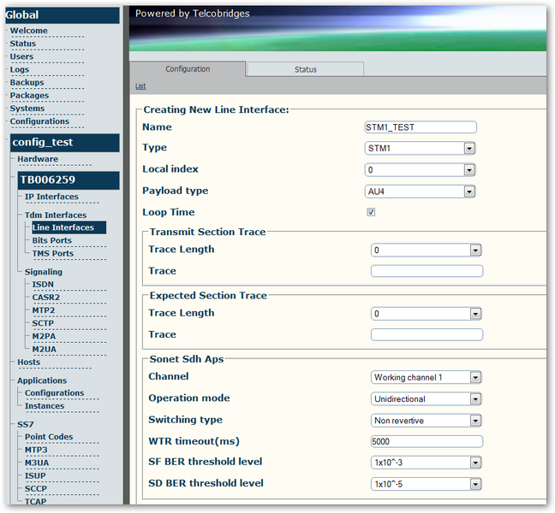The image size is (555, 513).
Task: Open CASR2 under Signaling
Action: [46, 298]
